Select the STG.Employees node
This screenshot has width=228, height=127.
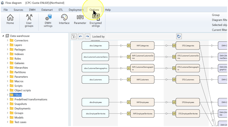[x=187, y=102]
